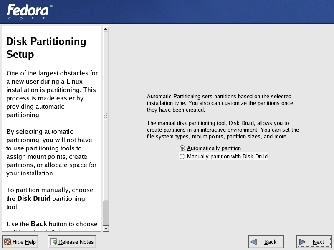Click the scrollbar trough below the thumb

(x=106, y=213)
